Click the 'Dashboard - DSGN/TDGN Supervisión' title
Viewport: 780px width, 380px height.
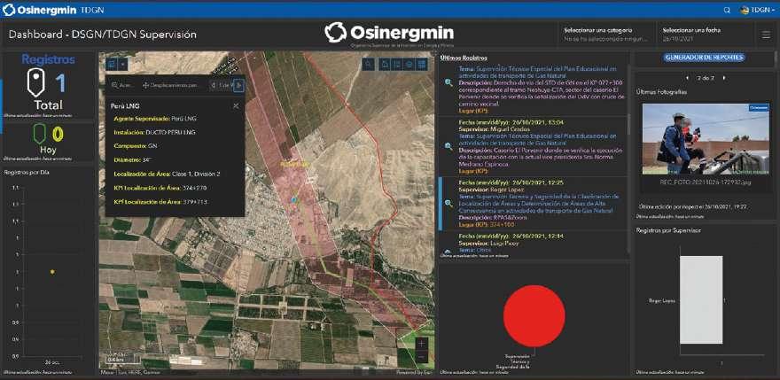pyautogui.click(x=103, y=35)
